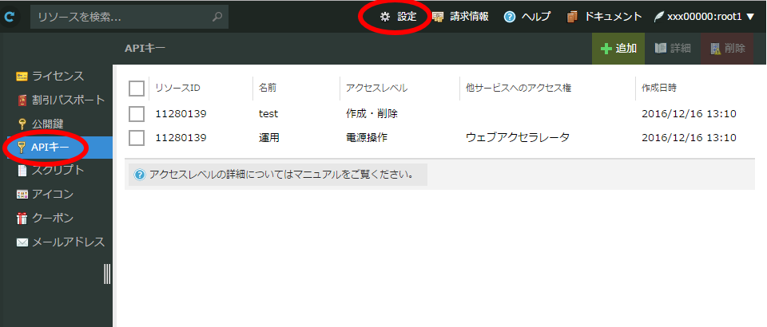Click the 詳細 details button

point(673,49)
